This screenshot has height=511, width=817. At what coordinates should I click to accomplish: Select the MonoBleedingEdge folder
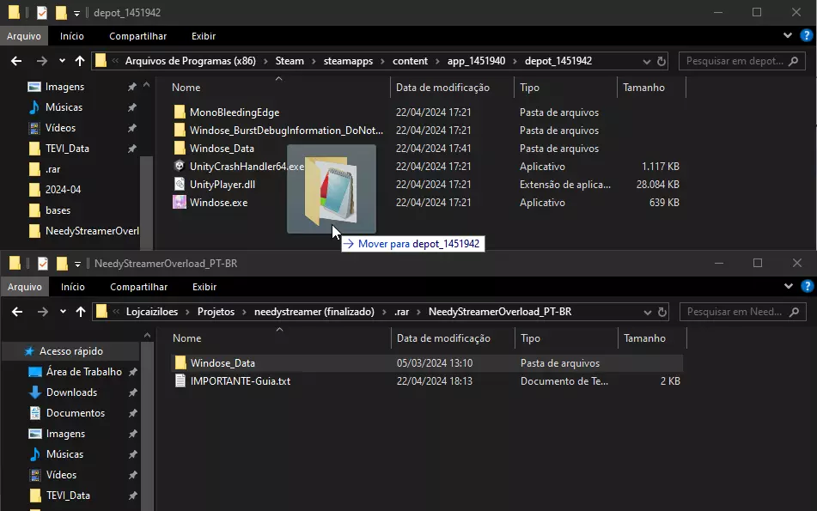coord(235,113)
